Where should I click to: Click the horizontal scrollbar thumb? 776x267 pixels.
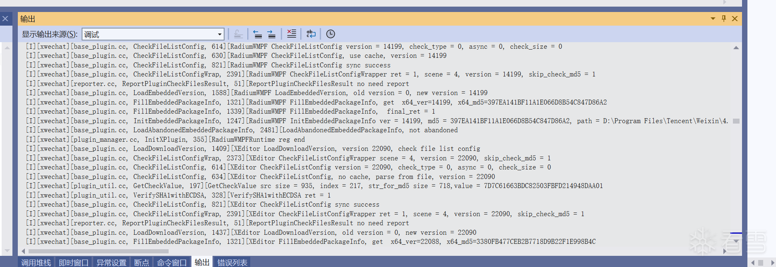click(x=98, y=251)
